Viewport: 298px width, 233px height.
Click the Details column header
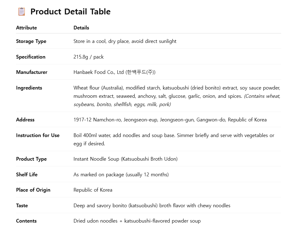[81, 28]
